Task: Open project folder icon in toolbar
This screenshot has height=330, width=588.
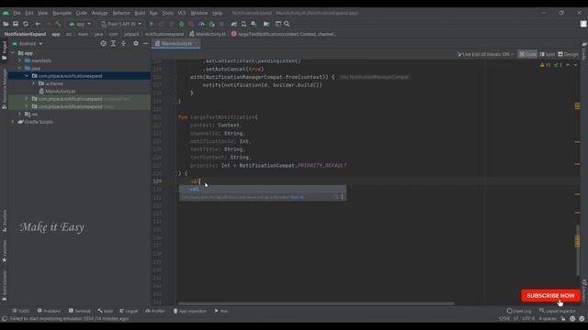Action: point(6,24)
